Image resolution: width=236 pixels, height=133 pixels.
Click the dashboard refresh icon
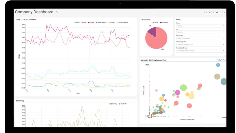tap(206, 13)
